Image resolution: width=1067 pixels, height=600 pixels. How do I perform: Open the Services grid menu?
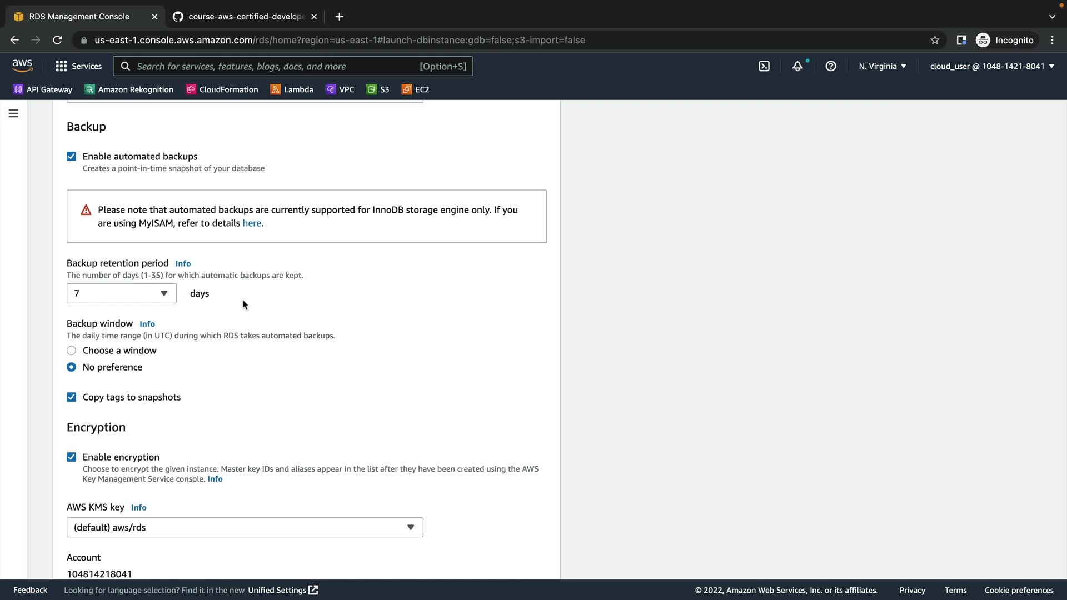(x=78, y=66)
